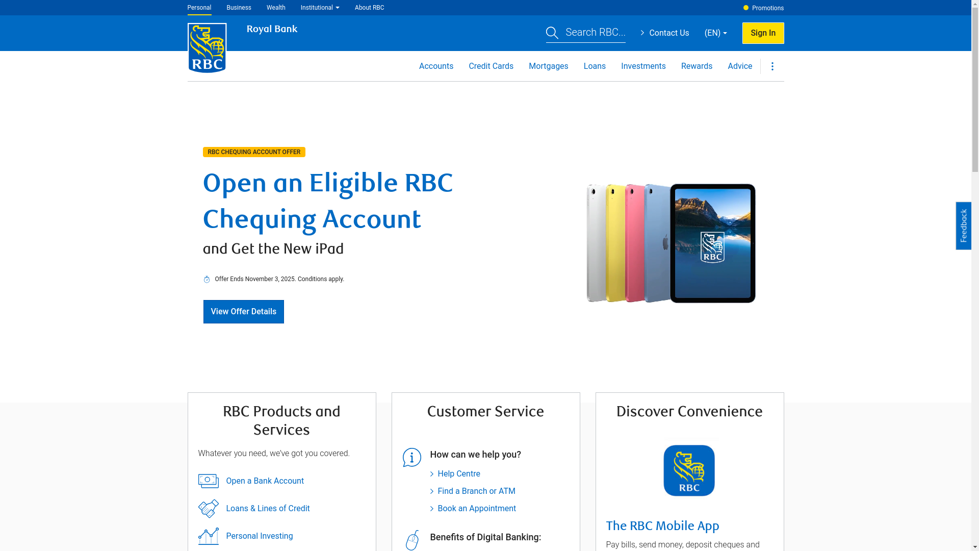979x551 pixels.
Task: Open the Rewards menu
Action: point(697,66)
